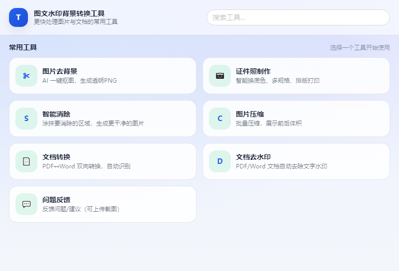Open the 证件照制作 tool title
Screen dimensions: 399x271
[253, 71]
